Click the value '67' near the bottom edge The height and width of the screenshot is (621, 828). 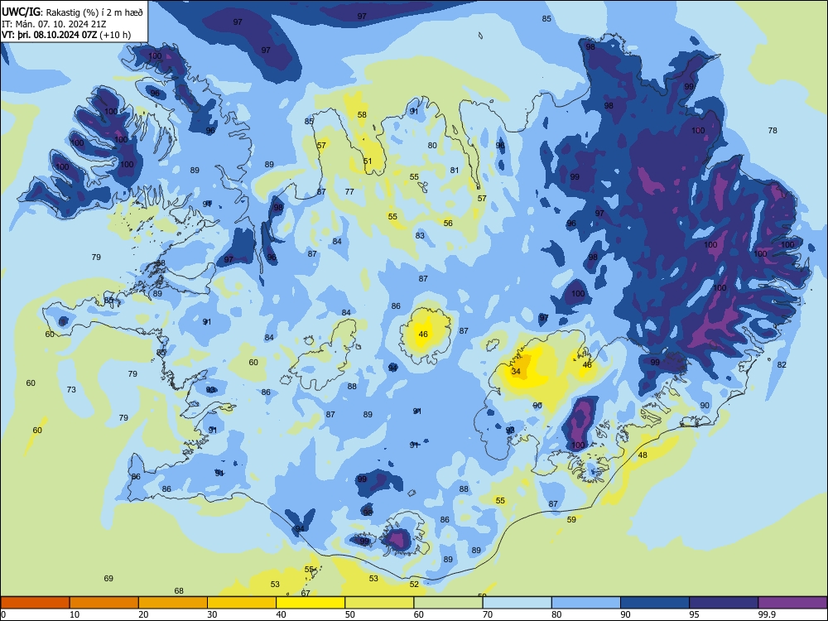(306, 594)
